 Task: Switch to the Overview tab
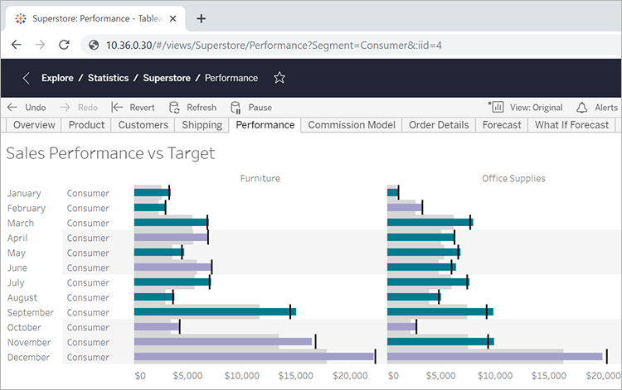[x=34, y=125]
